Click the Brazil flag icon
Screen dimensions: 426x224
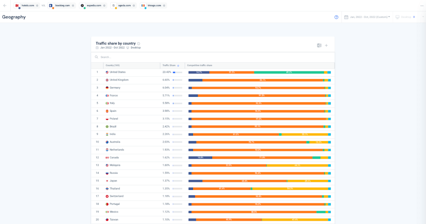pos(107,126)
